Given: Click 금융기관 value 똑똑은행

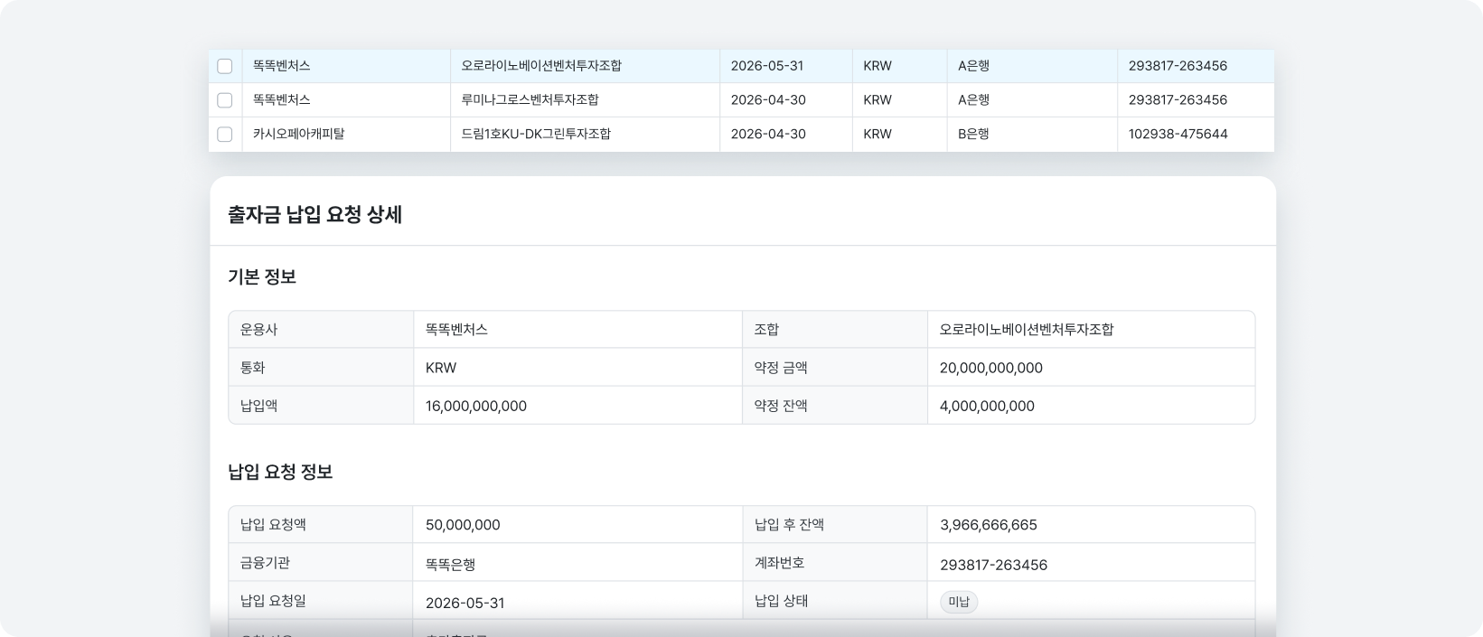Looking at the screenshot, I should coord(450,566).
